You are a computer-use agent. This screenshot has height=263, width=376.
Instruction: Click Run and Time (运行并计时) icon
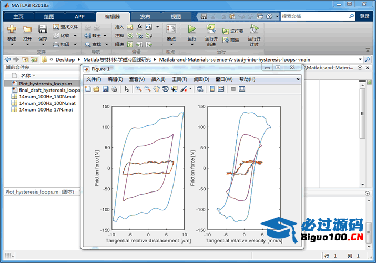coord(254,29)
